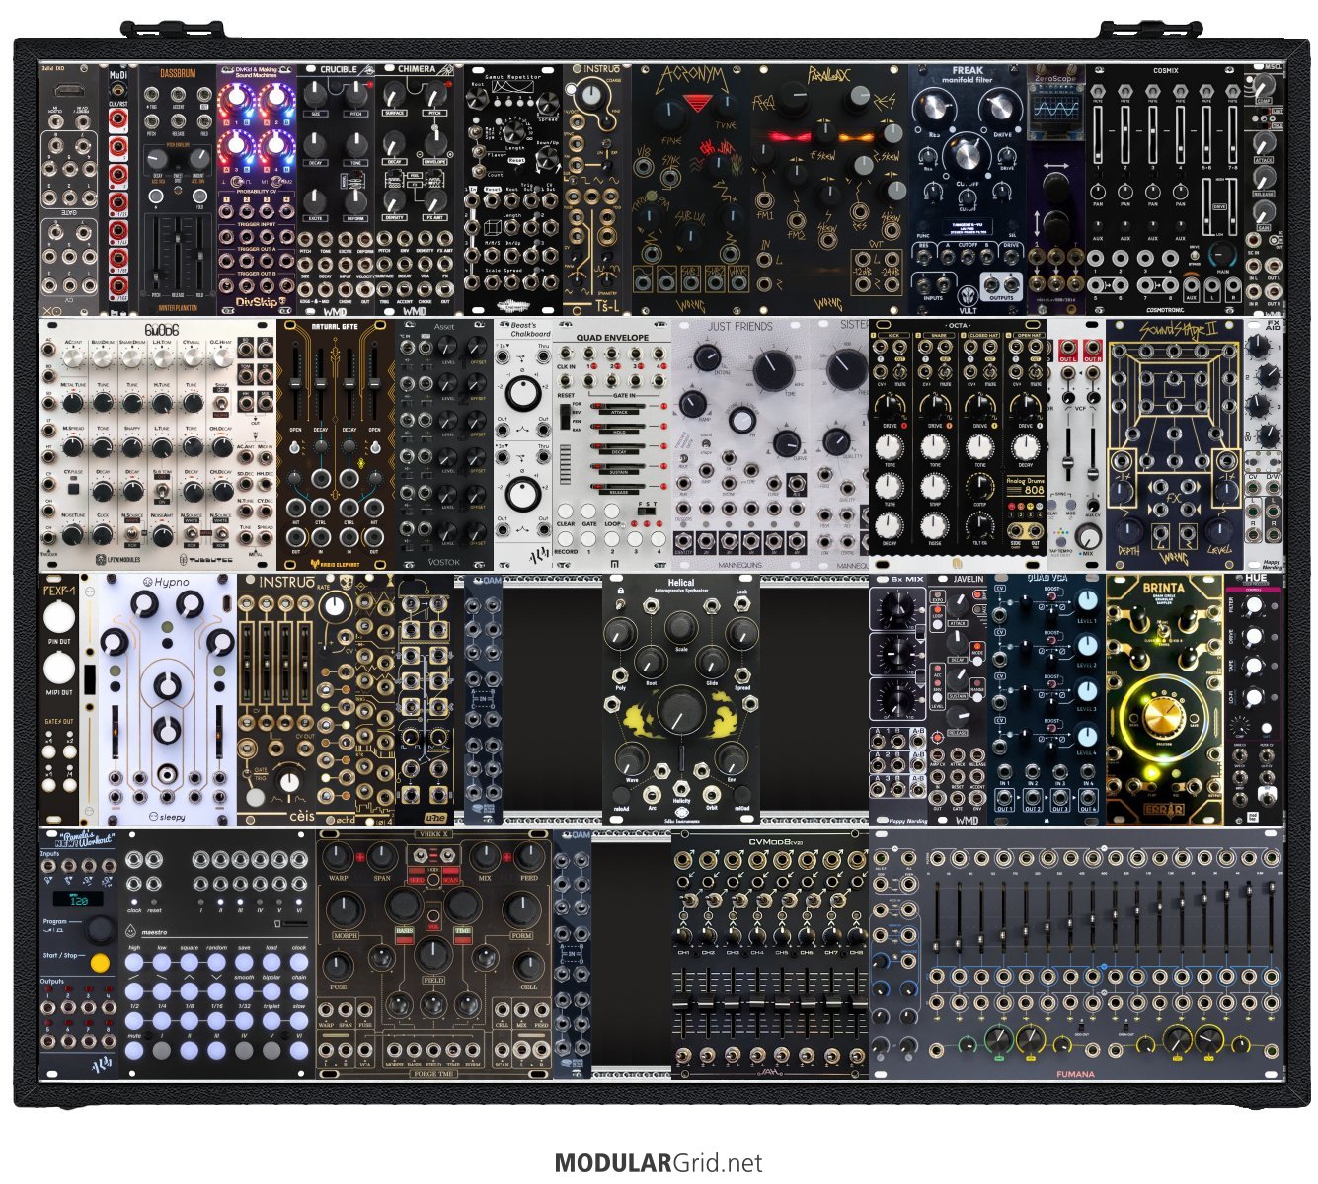The image size is (1318, 1184).
Task: Select the QUAD ENVELOPE module
Action: point(612,444)
